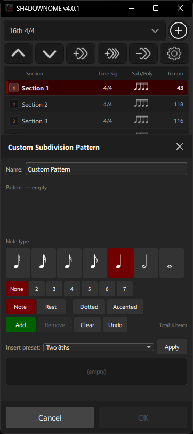Screen dimensions: 193x434
Task: Select tuplet option 7
Action: pyautogui.click(x=125, y=289)
